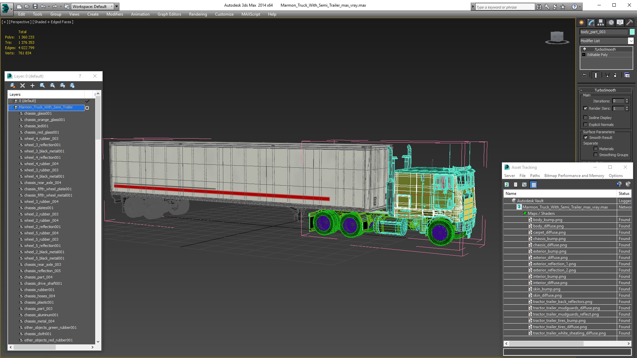This screenshot has height=358, width=637.
Task: Click the New Scene icon
Action: click(x=19, y=6)
